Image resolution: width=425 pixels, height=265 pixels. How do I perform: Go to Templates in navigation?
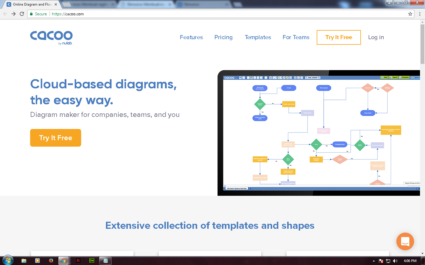pyautogui.click(x=258, y=37)
